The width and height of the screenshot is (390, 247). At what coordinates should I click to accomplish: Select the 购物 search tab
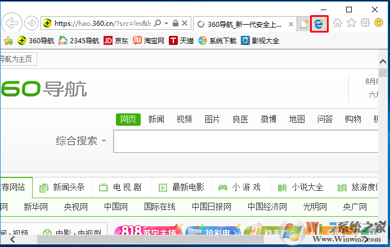pyautogui.click(x=353, y=119)
